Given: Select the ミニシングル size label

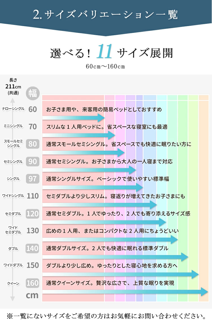Looking at the screenshot, I should click(13, 126).
